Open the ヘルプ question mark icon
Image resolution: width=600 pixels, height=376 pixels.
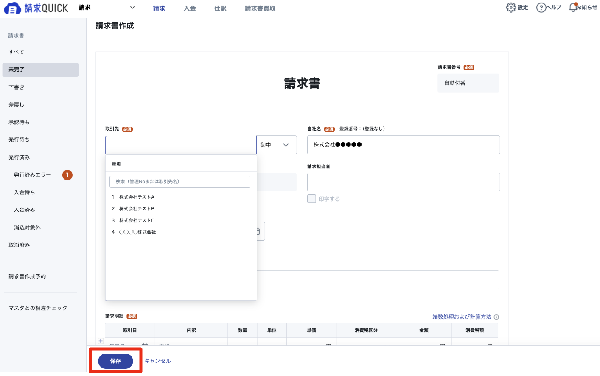[x=541, y=7]
